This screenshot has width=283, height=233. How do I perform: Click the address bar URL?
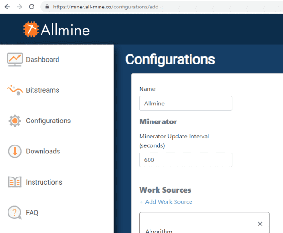tap(106, 7)
